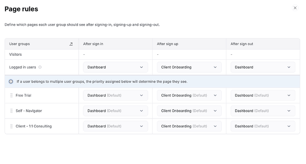Select the Free Trial group name

tap(24, 95)
